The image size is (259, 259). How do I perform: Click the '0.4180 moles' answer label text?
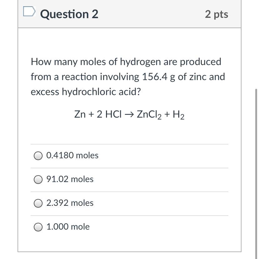click(72, 155)
